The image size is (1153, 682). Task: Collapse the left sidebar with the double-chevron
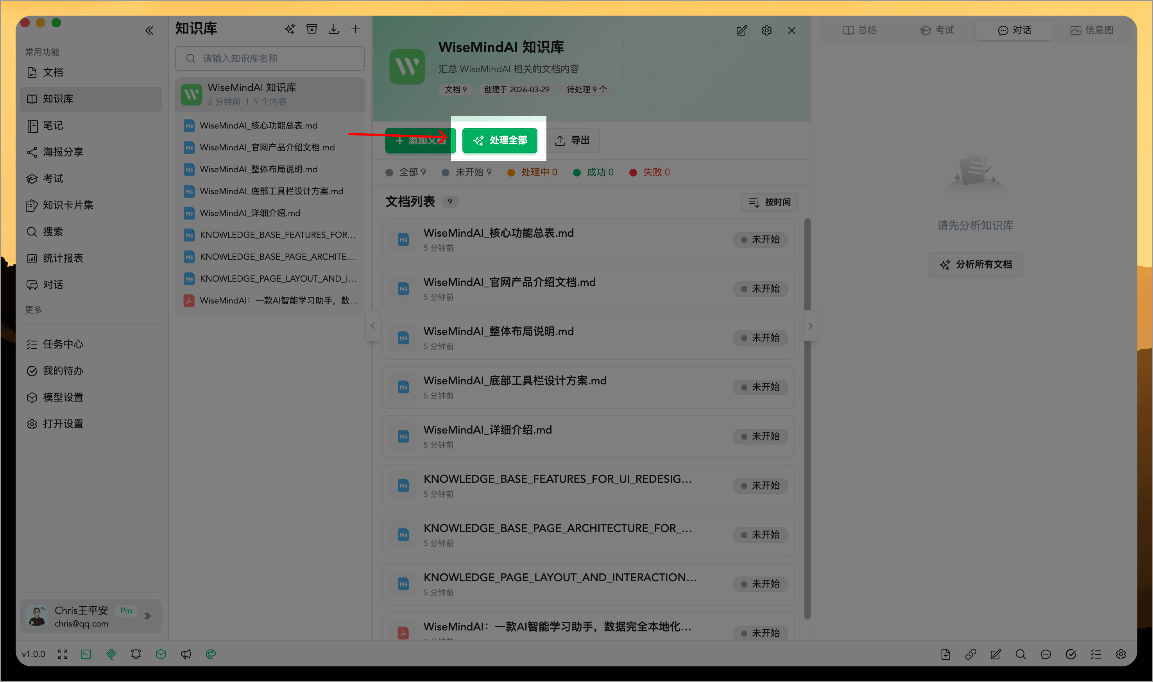pyautogui.click(x=149, y=30)
